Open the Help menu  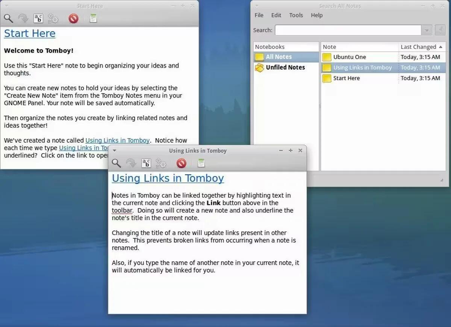(x=317, y=15)
